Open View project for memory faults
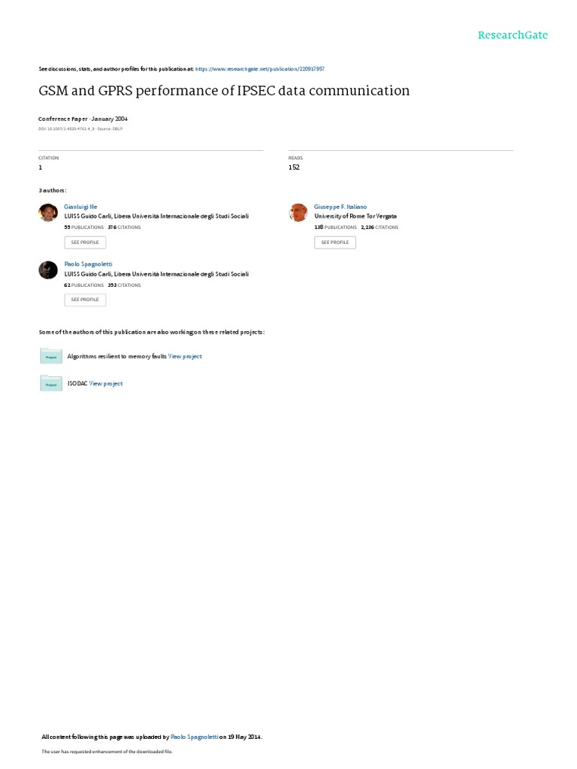Viewport: 577px width, 769px height. pyautogui.click(x=185, y=357)
